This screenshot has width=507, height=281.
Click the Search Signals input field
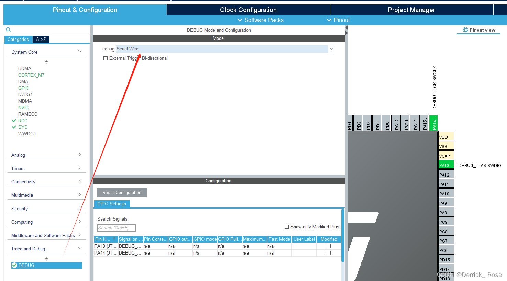pyautogui.click(x=117, y=228)
